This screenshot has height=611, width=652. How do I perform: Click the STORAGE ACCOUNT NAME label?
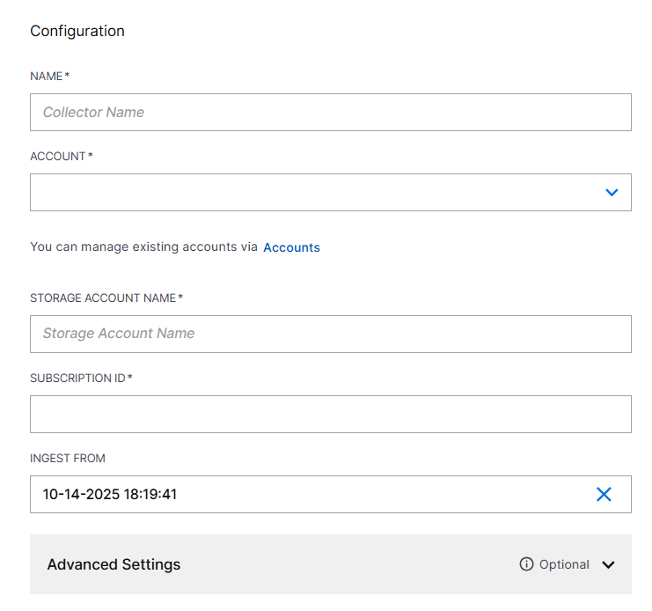click(102, 298)
